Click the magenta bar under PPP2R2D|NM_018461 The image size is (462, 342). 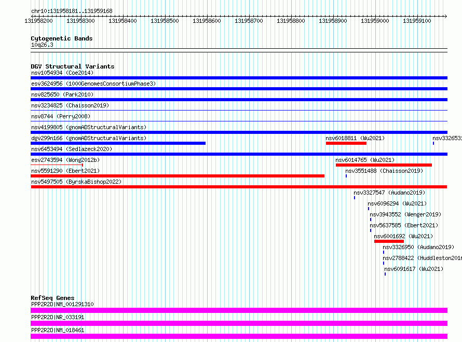point(239,336)
